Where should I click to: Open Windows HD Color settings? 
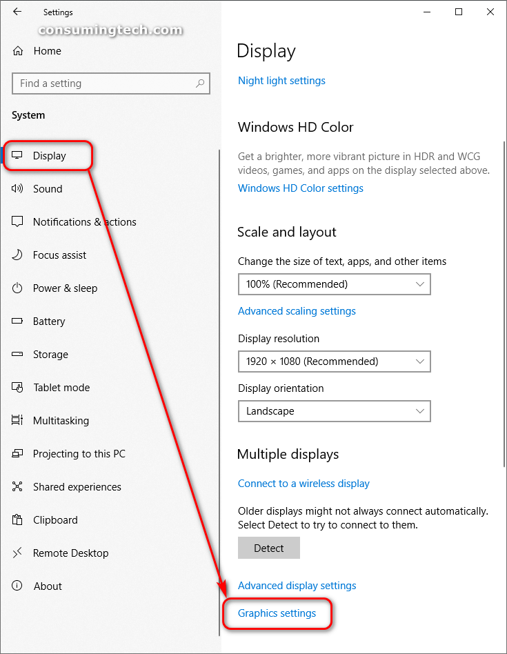point(300,188)
